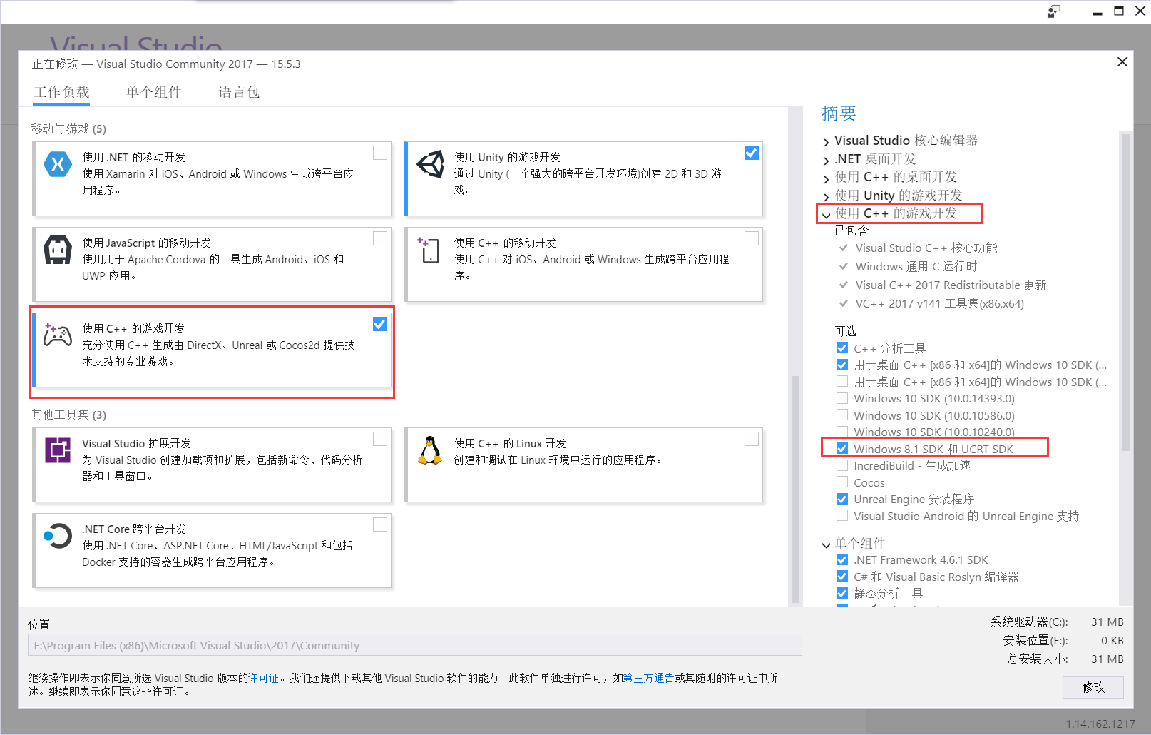This screenshot has height=735, width=1151.
Task: Close the modify workload dialog
Action: tap(1122, 62)
